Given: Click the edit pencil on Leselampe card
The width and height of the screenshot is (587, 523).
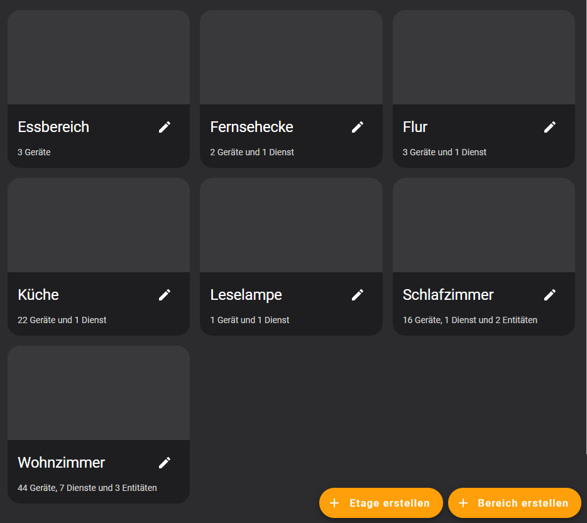Looking at the screenshot, I should 358,295.
